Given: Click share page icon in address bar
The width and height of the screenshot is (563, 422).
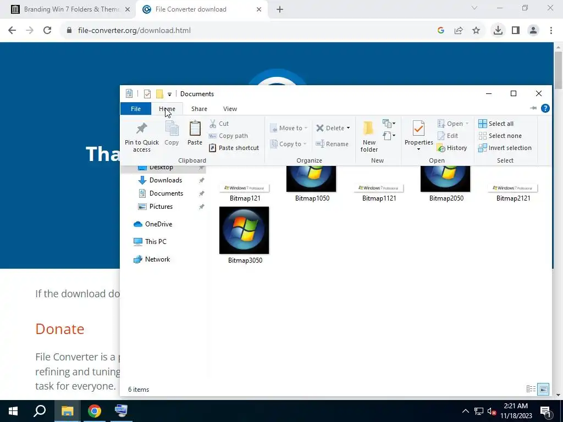Looking at the screenshot, I should pos(459,31).
